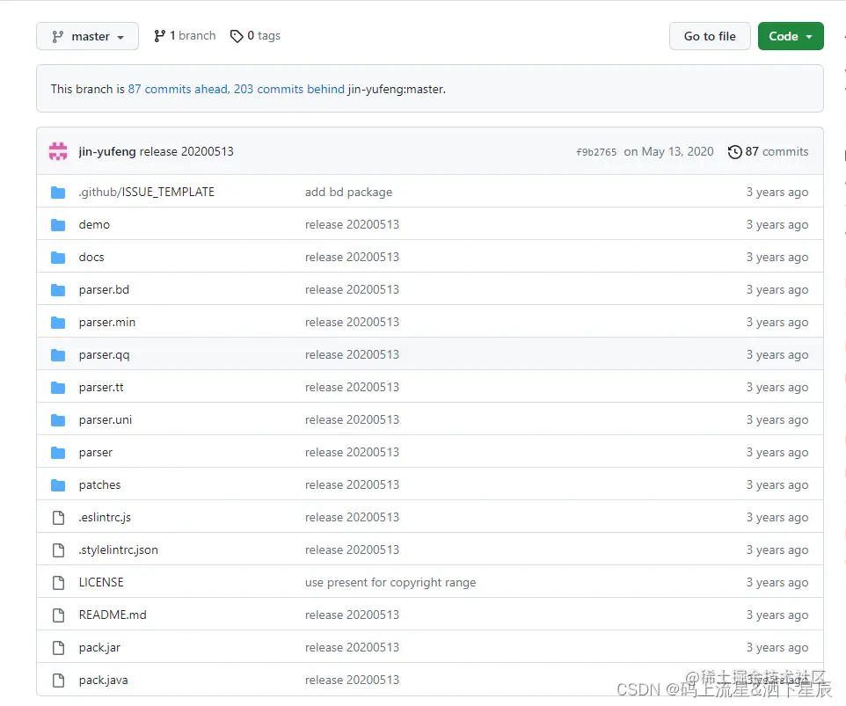Open the parser.qq folder

pyautogui.click(x=104, y=355)
